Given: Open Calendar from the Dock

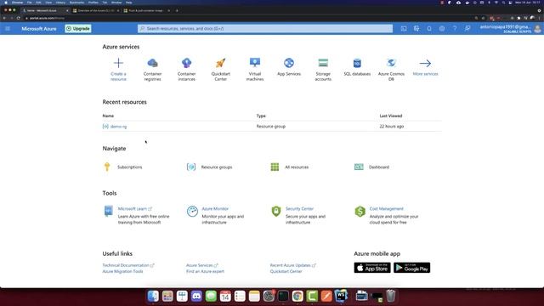Looking at the screenshot, I should point(225,296).
